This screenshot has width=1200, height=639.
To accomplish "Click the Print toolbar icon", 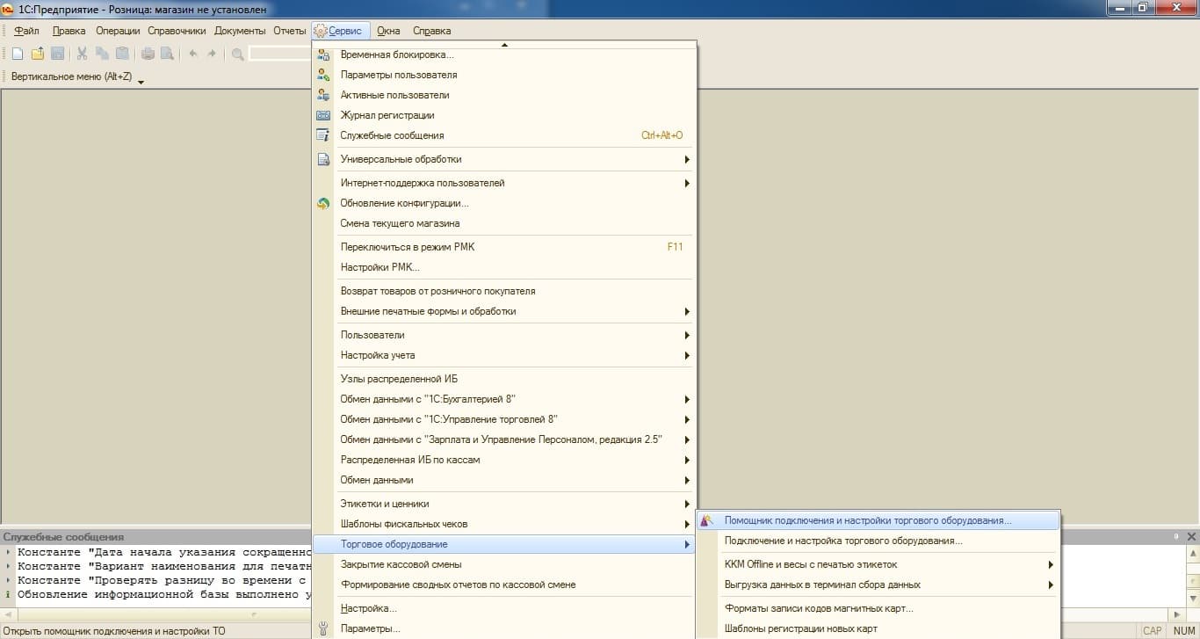I will [x=148, y=54].
